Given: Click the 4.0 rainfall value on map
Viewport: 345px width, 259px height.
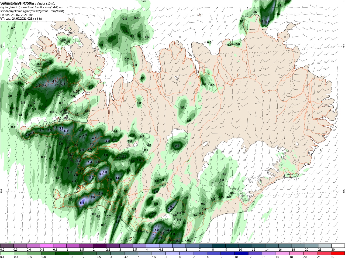Looking at the screenshot, I should click(x=94, y=138).
